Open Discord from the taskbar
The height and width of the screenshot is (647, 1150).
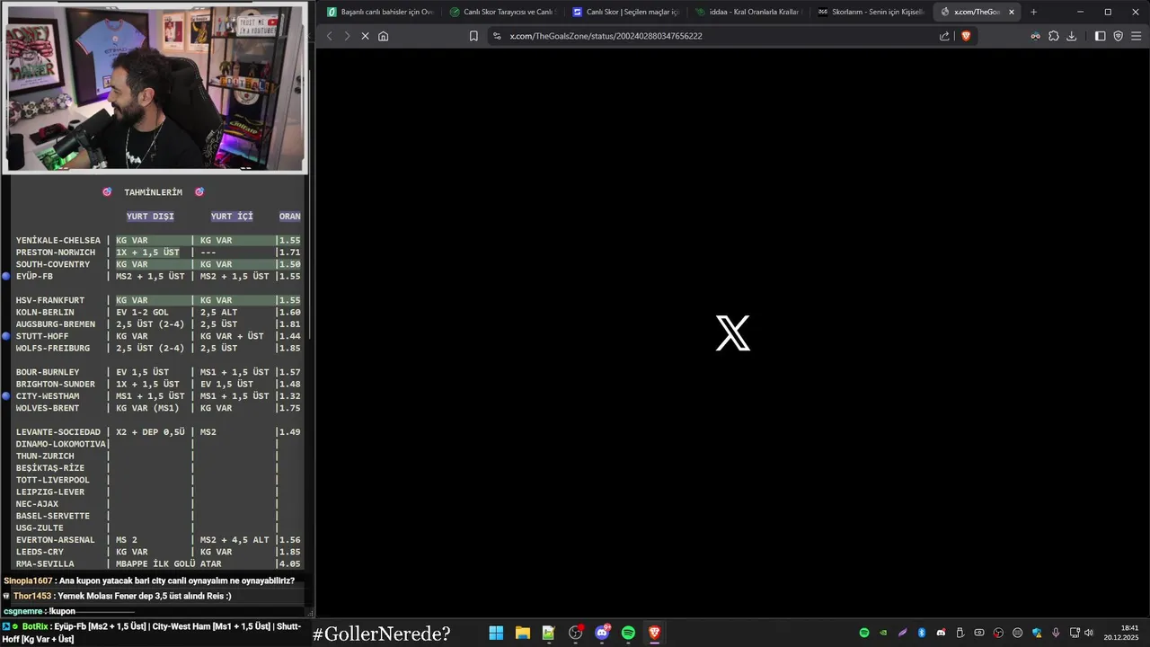[602, 633]
